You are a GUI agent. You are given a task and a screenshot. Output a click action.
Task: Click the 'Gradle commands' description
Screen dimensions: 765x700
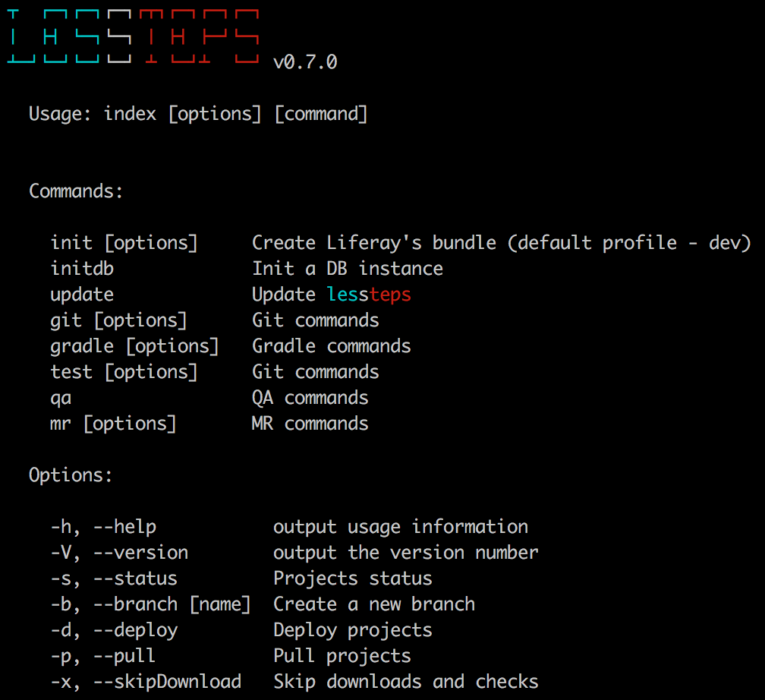click(x=331, y=346)
